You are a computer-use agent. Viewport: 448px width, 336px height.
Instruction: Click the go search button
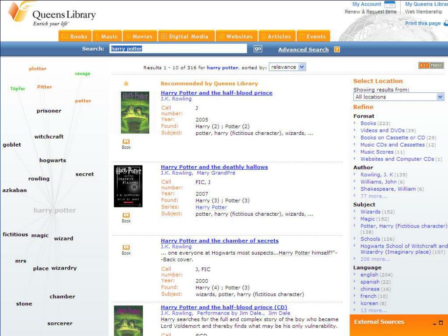[258, 49]
